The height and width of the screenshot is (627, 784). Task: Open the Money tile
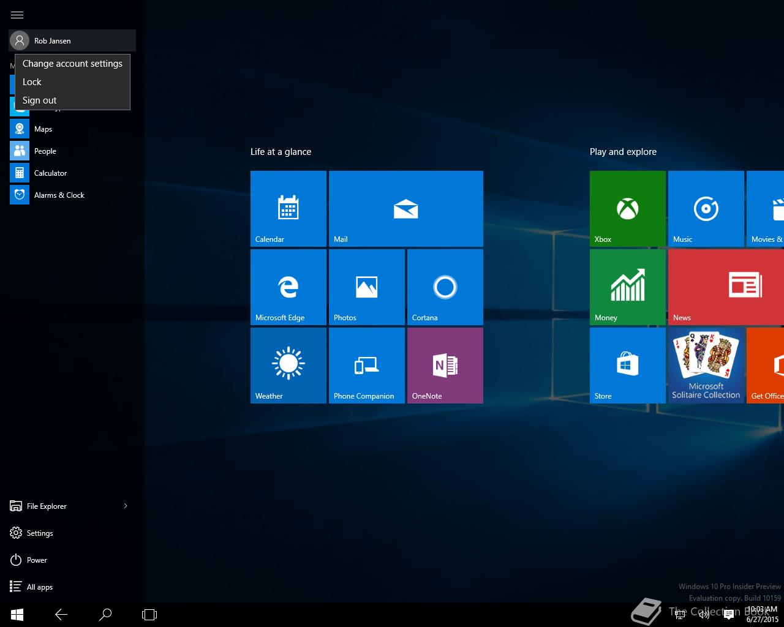628,287
